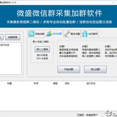Click the two-people icon for 自动加群
Screen dimensions: 117x117
click(x=49, y=33)
